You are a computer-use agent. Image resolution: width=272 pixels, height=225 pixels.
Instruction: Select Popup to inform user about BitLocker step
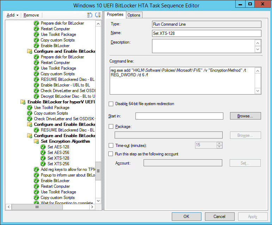68,175
